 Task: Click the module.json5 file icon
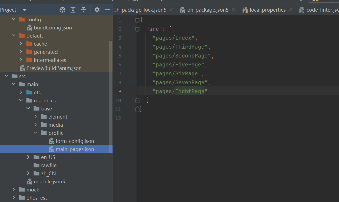point(29,181)
